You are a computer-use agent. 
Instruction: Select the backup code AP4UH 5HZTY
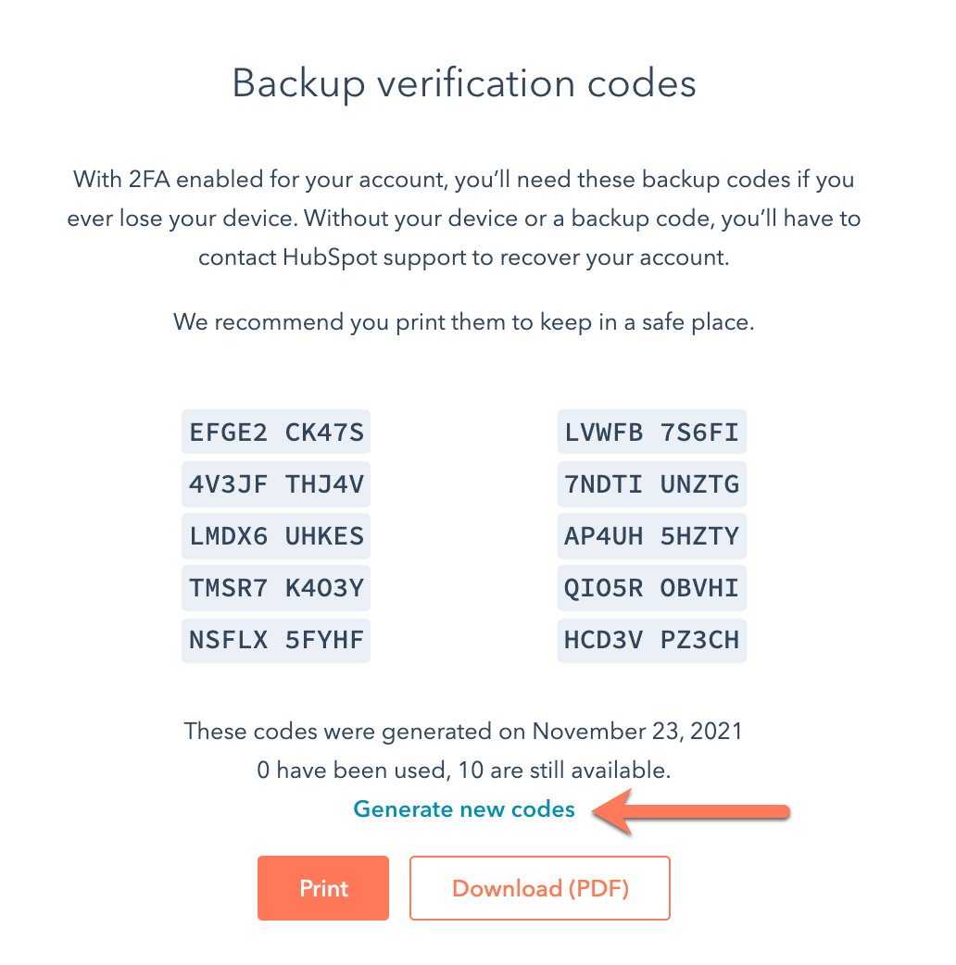pyautogui.click(x=651, y=535)
